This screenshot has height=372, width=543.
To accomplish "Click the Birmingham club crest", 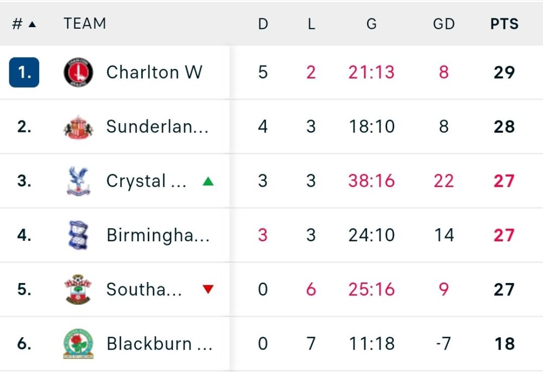I will coord(78,235).
